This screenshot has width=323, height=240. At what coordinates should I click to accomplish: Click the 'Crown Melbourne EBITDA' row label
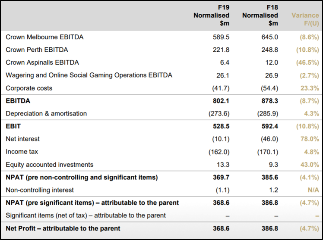click(44, 37)
